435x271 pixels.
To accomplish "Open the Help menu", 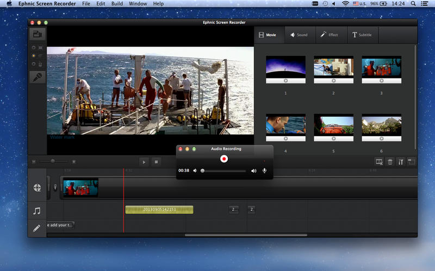I will click(x=158, y=4).
